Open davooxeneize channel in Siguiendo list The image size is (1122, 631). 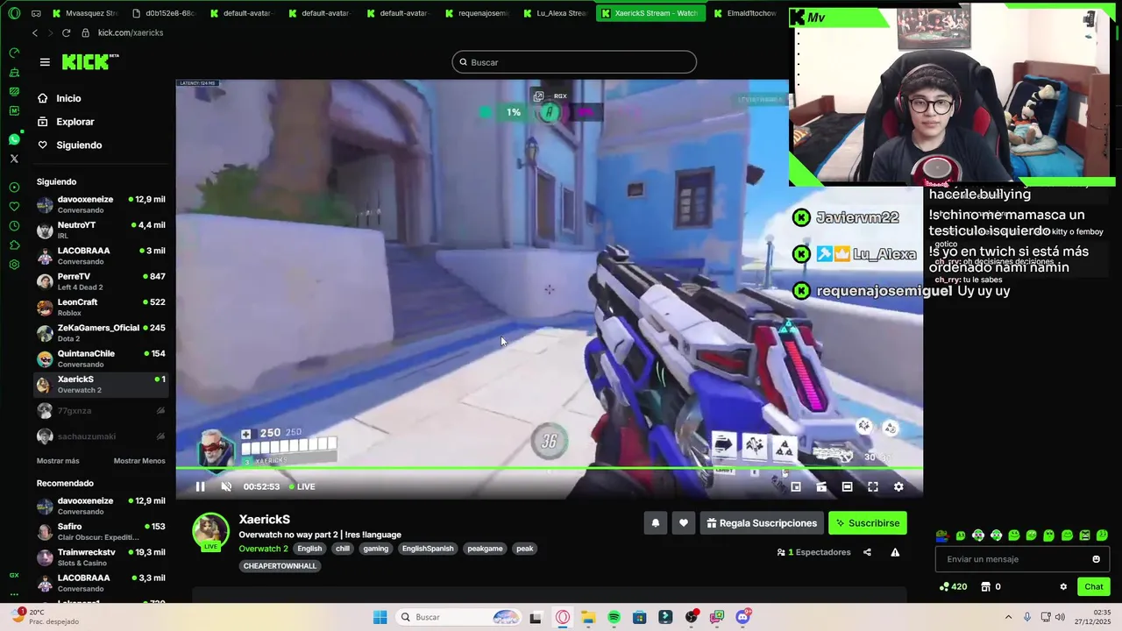click(101, 204)
